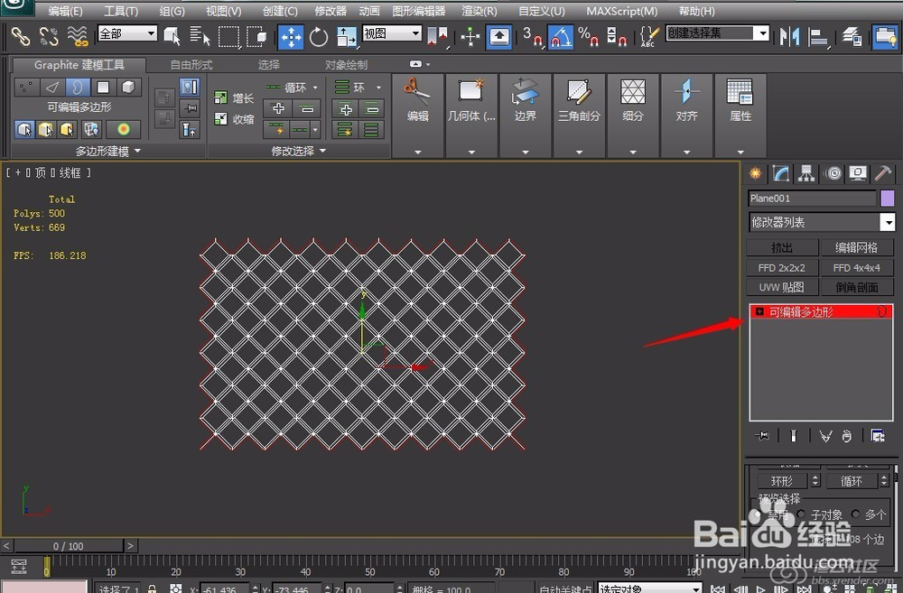Toggle the Angle Snap button
The image size is (903, 593).
[x=561, y=37]
